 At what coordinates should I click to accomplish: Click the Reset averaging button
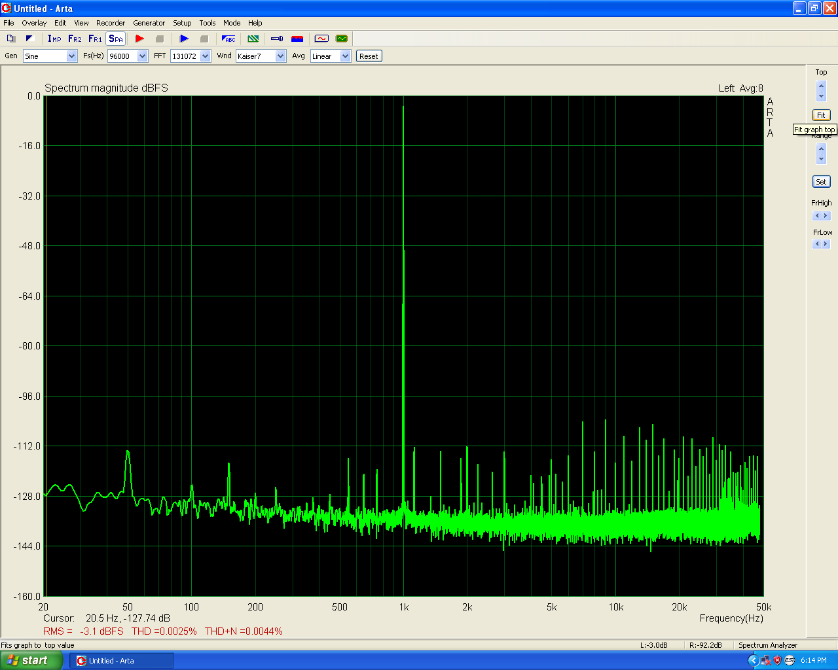(369, 56)
